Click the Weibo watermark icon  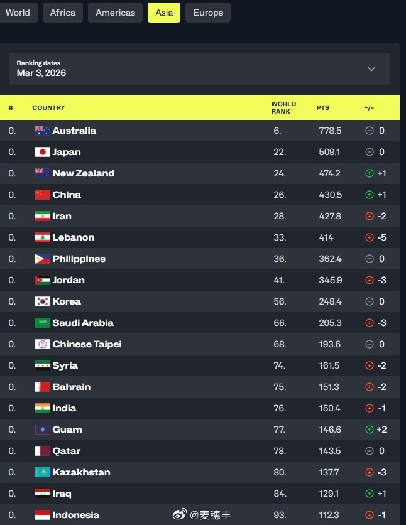coord(180,513)
